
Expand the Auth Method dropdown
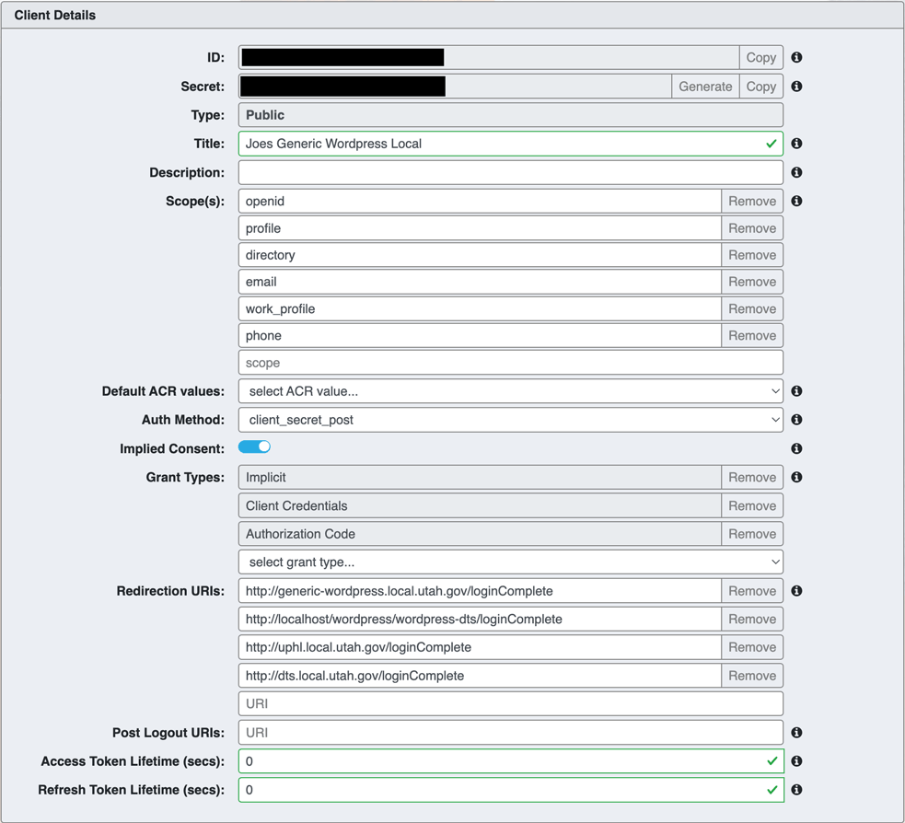coord(510,420)
